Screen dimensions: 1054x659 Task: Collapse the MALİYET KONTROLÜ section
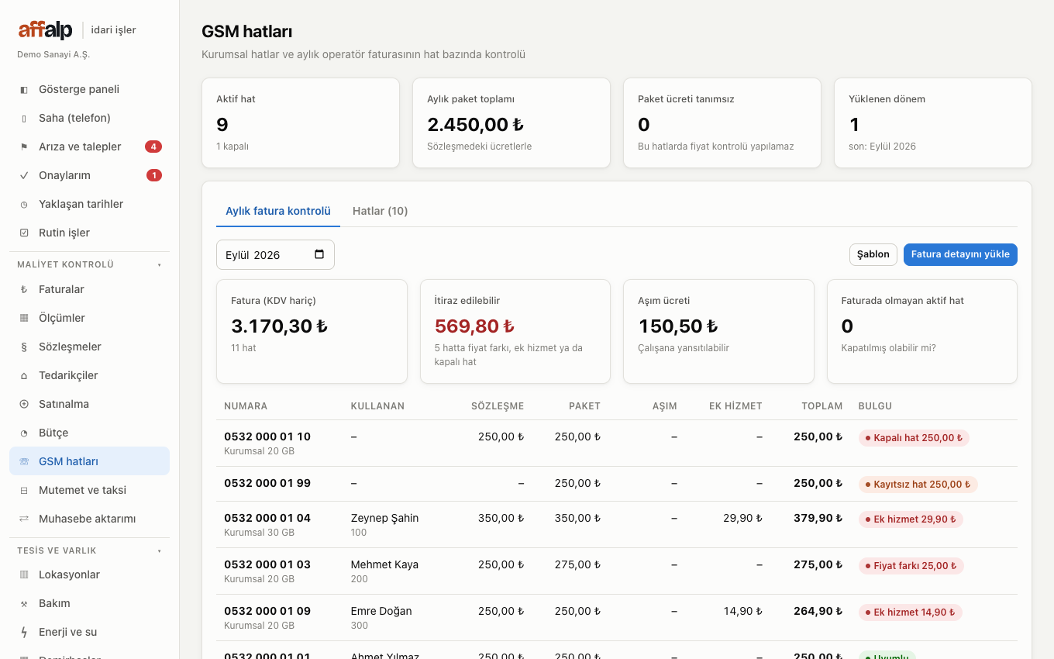click(x=89, y=264)
